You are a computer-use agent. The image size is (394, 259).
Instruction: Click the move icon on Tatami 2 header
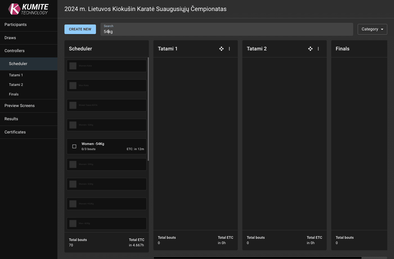[x=310, y=49]
